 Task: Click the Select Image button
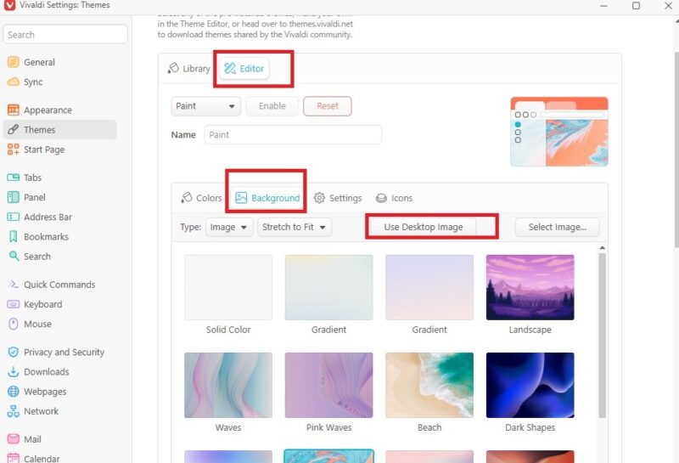[558, 227]
